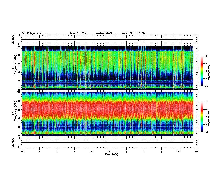Click inside the ch.1 frequency spectrogram panel
The width and height of the screenshot is (221, 170).
pyautogui.click(x=108, y=68)
